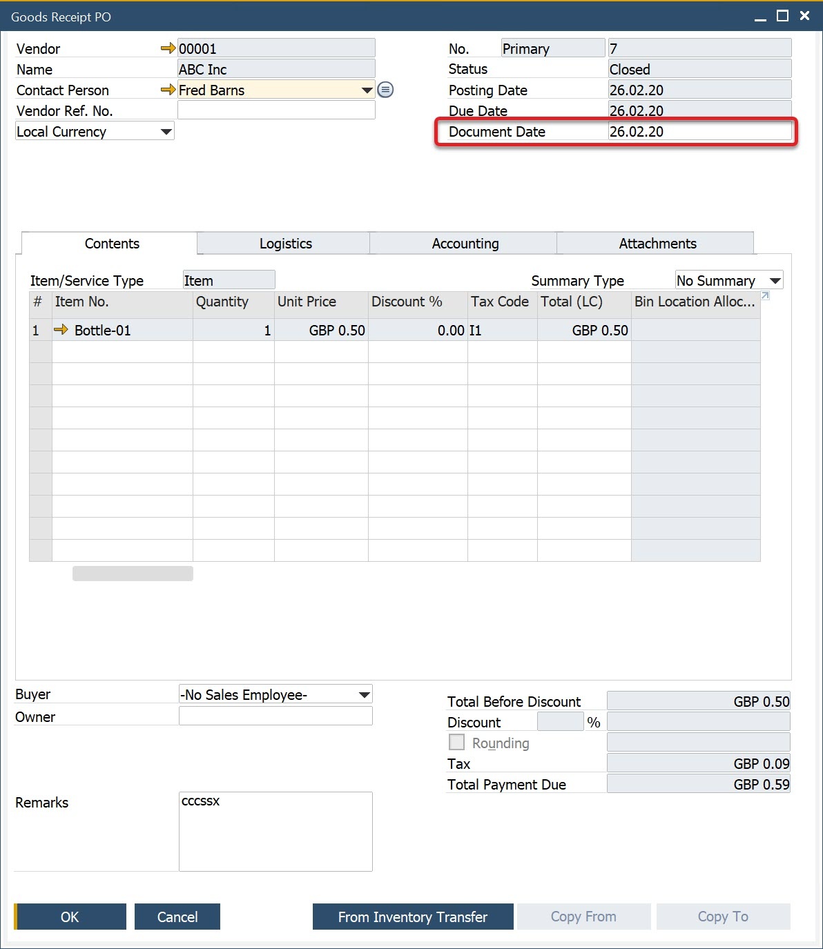The width and height of the screenshot is (823, 949).
Task: Open Buyer sales employee dropdown
Action: 364,694
